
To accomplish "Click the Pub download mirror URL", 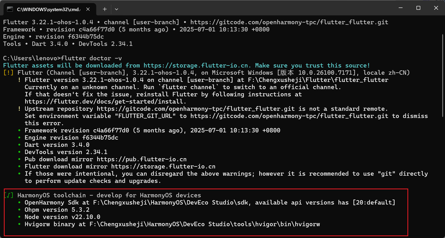I will [x=142, y=159].
